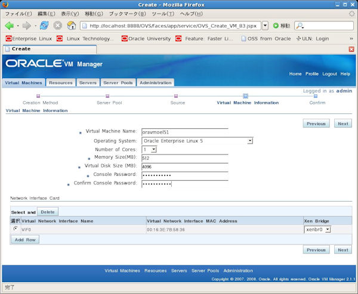Click the Virtual Machine Information step marker

(245, 95)
